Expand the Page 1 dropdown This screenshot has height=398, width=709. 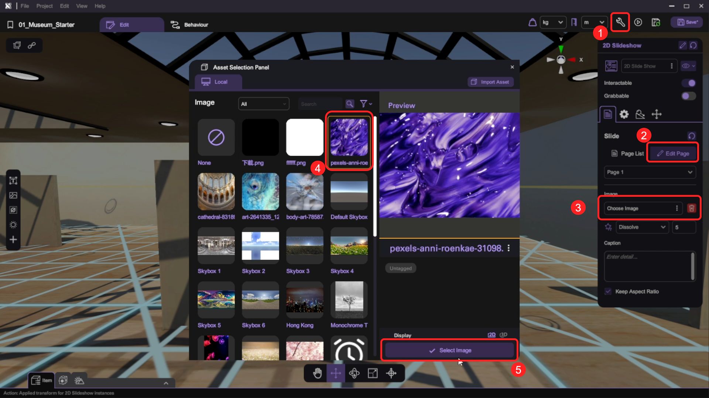[x=650, y=172]
